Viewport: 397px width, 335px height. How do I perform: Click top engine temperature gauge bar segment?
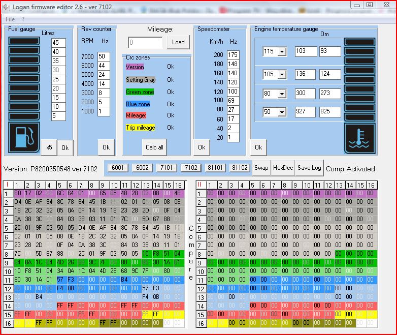click(359, 42)
